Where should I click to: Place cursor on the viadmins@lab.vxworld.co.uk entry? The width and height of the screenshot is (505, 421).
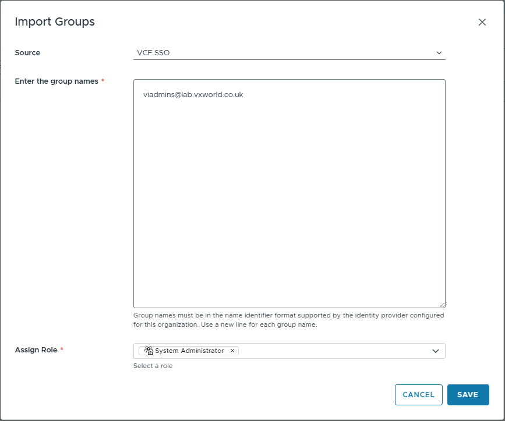pyautogui.click(x=193, y=95)
